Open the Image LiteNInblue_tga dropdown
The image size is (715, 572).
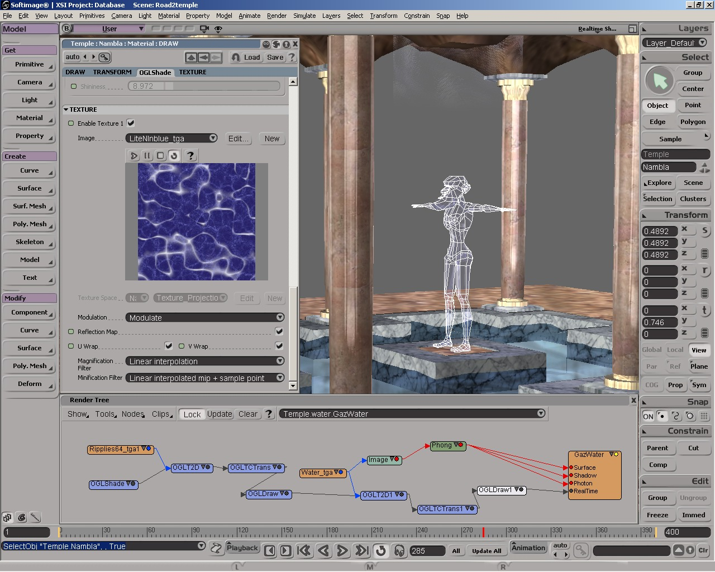[x=172, y=138]
